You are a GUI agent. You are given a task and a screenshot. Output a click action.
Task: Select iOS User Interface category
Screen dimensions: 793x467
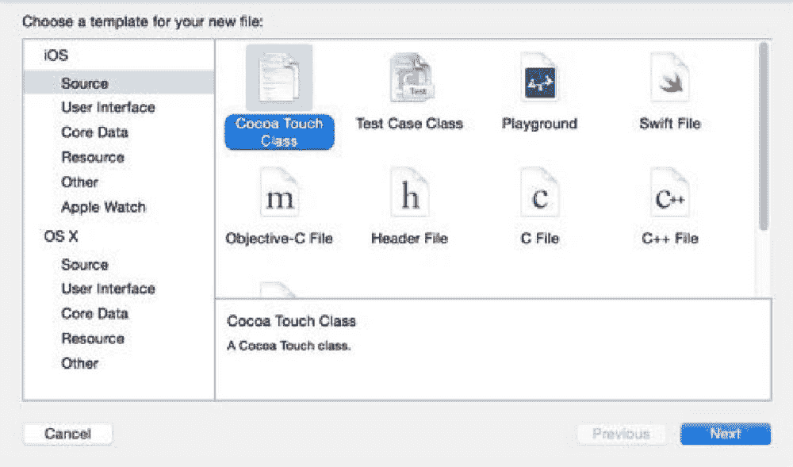[x=108, y=107]
